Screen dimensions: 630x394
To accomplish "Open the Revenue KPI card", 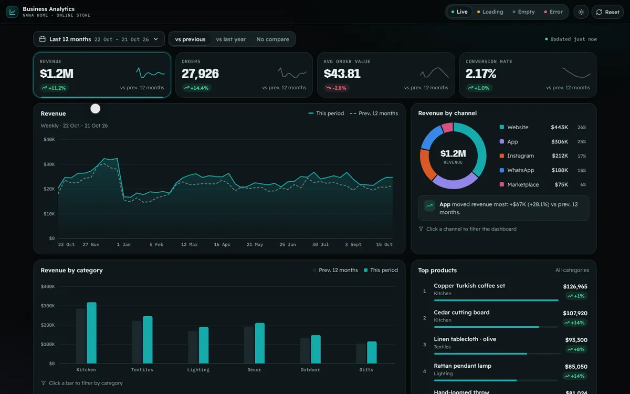I will (102, 75).
